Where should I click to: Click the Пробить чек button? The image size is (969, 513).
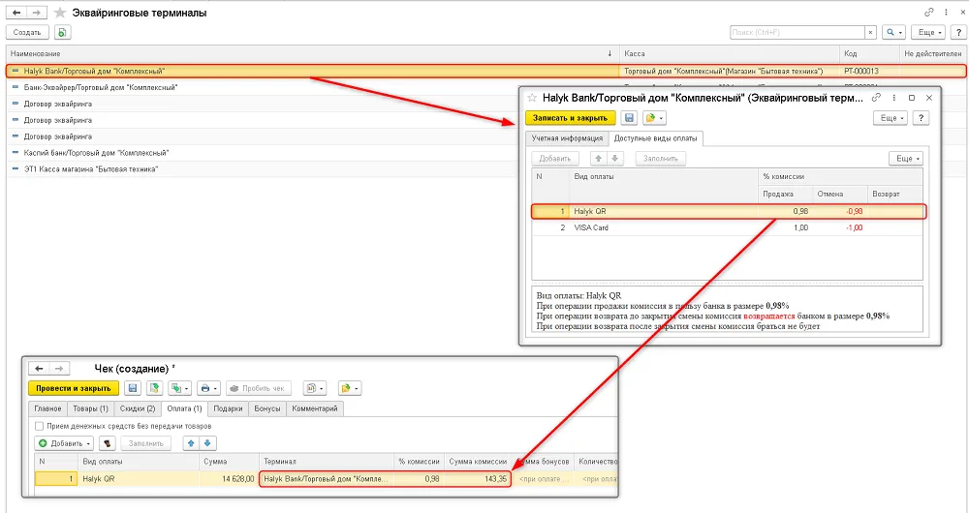point(259,388)
